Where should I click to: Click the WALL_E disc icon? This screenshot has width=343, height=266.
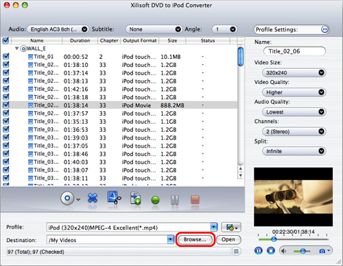pyautogui.click(x=23, y=49)
